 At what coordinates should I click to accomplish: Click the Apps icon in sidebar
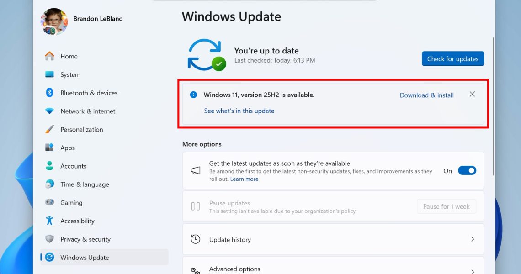pos(49,148)
